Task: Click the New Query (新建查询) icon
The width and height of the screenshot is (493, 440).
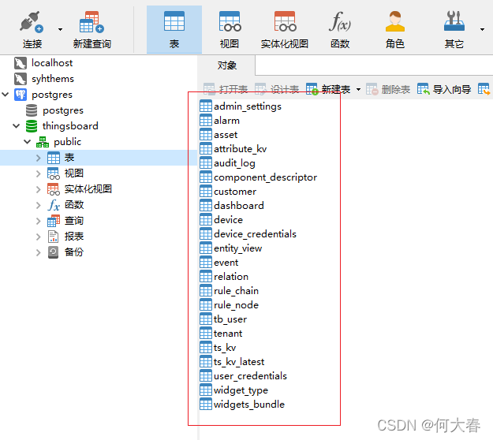Action: click(92, 22)
